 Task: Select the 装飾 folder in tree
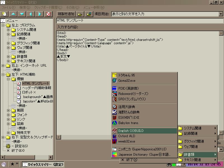point(20,124)
